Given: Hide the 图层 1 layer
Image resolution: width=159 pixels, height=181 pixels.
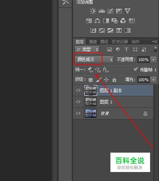Looking at the screenshot, I should coord(78,102).
